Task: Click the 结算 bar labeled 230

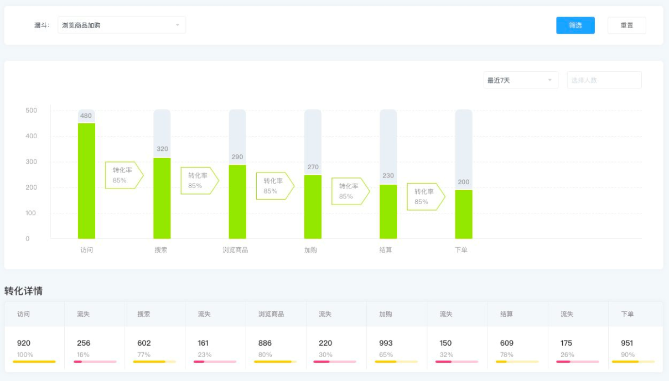Action: point(388,212)
